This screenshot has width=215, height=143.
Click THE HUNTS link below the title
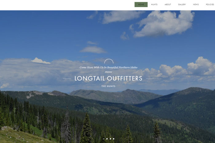click(x=108, y=86)
